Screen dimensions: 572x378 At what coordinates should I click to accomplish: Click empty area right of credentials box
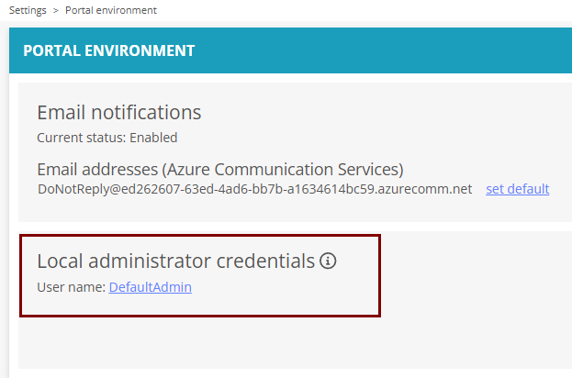(475, 275)
